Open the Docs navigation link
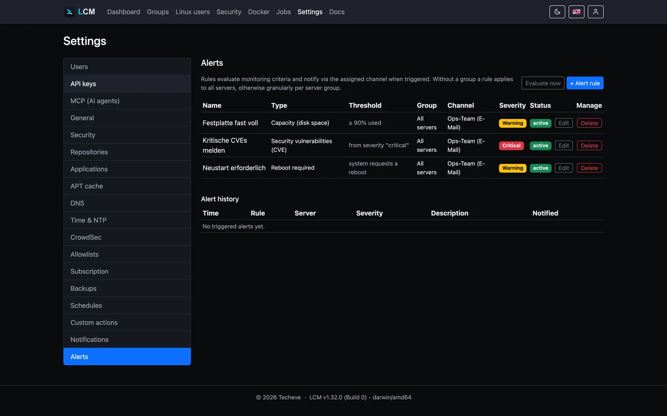 (337, 12)
